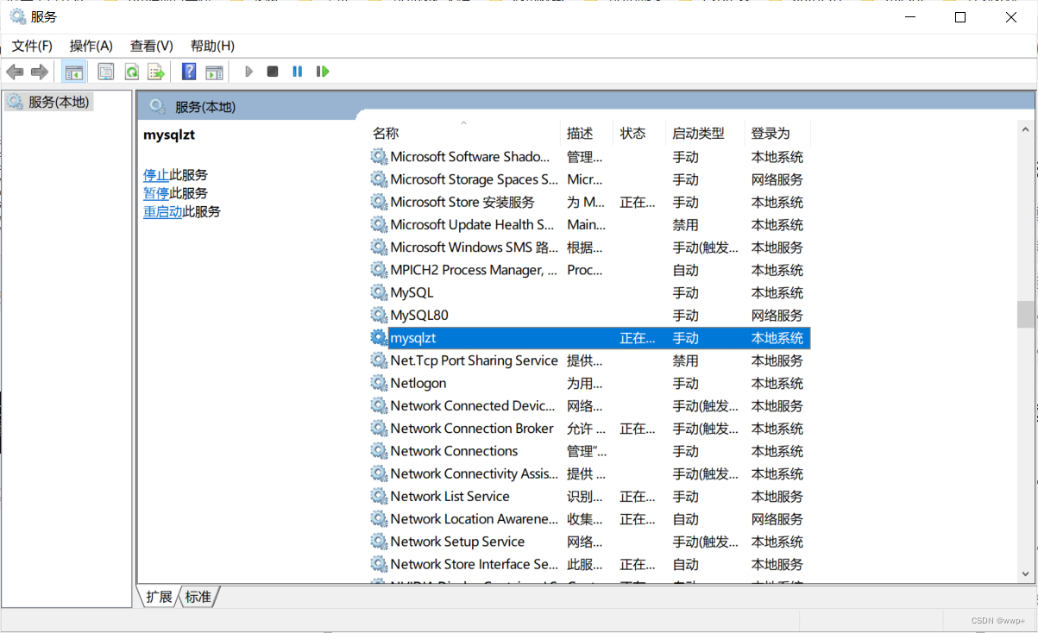
Task: Click the Export List toolbar icon
Action: [155, 72]
